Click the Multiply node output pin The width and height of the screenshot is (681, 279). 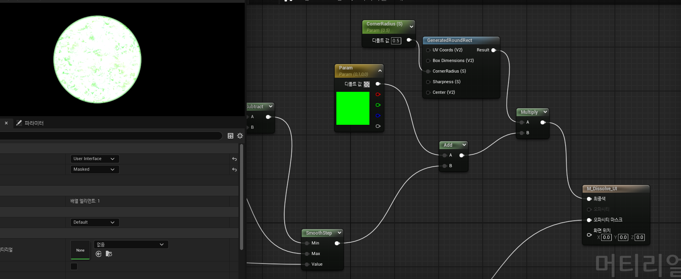543,122
